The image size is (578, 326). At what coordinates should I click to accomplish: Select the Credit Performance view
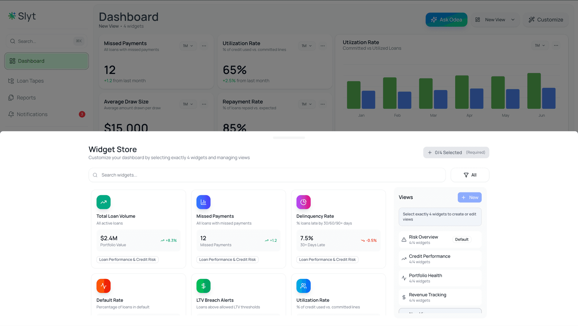point(440,259)
